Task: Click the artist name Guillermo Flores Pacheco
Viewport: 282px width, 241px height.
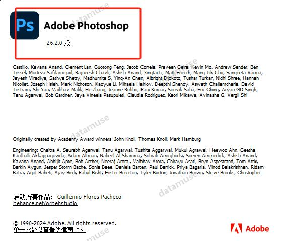Action: click(89, 197)
